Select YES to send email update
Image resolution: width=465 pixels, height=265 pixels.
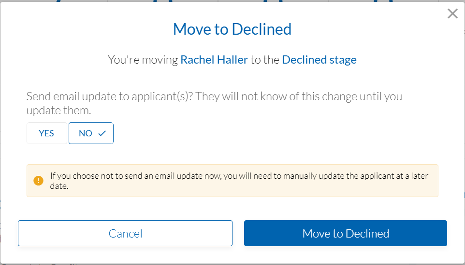(46, 133)
